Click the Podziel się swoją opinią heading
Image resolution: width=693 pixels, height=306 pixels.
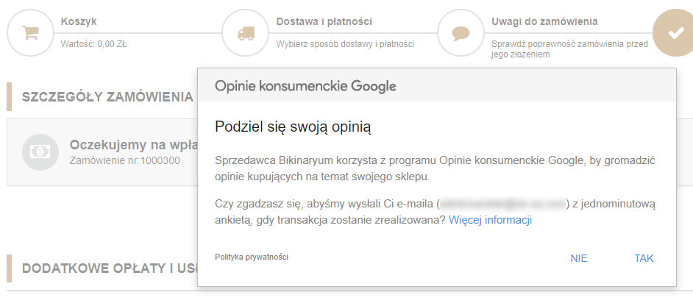point(292,127)
